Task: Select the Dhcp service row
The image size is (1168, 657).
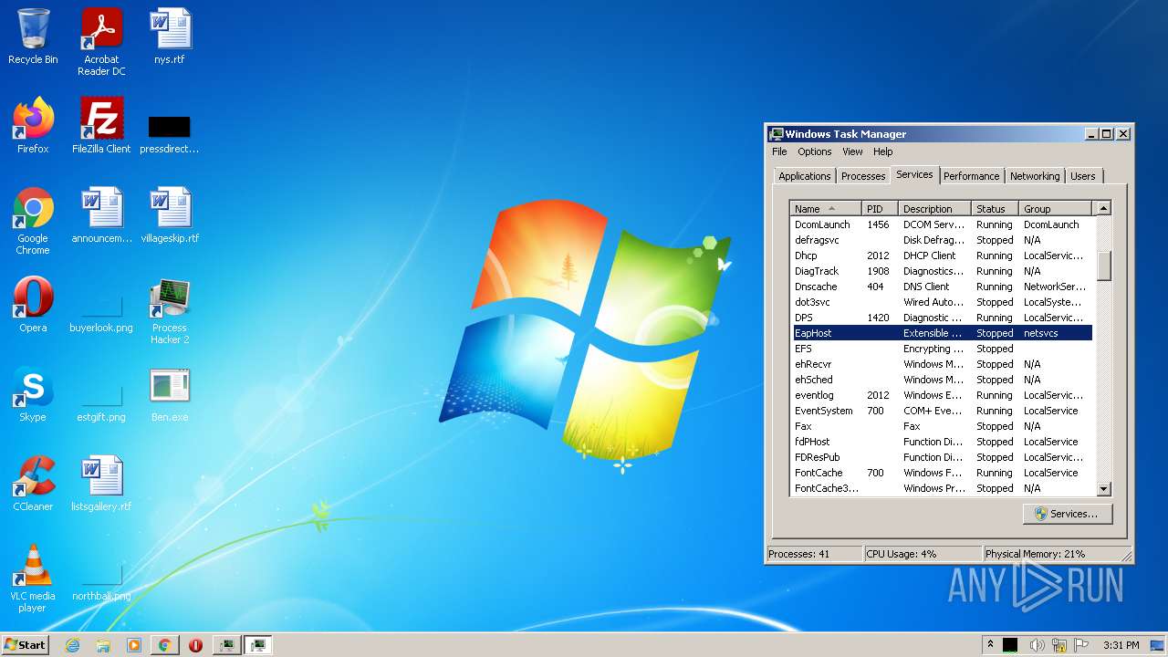Action: coord(941,255)
